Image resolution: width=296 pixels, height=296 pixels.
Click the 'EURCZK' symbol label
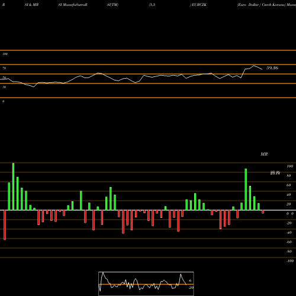click(x=199, y=5)
